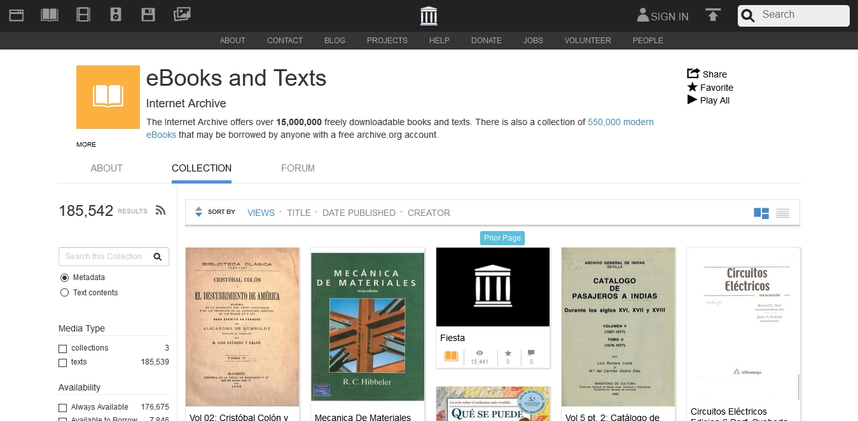This screenshot has height=421, width=858.
Task: Switch to the ABOUT tab
Action: (x=106, y=168)
